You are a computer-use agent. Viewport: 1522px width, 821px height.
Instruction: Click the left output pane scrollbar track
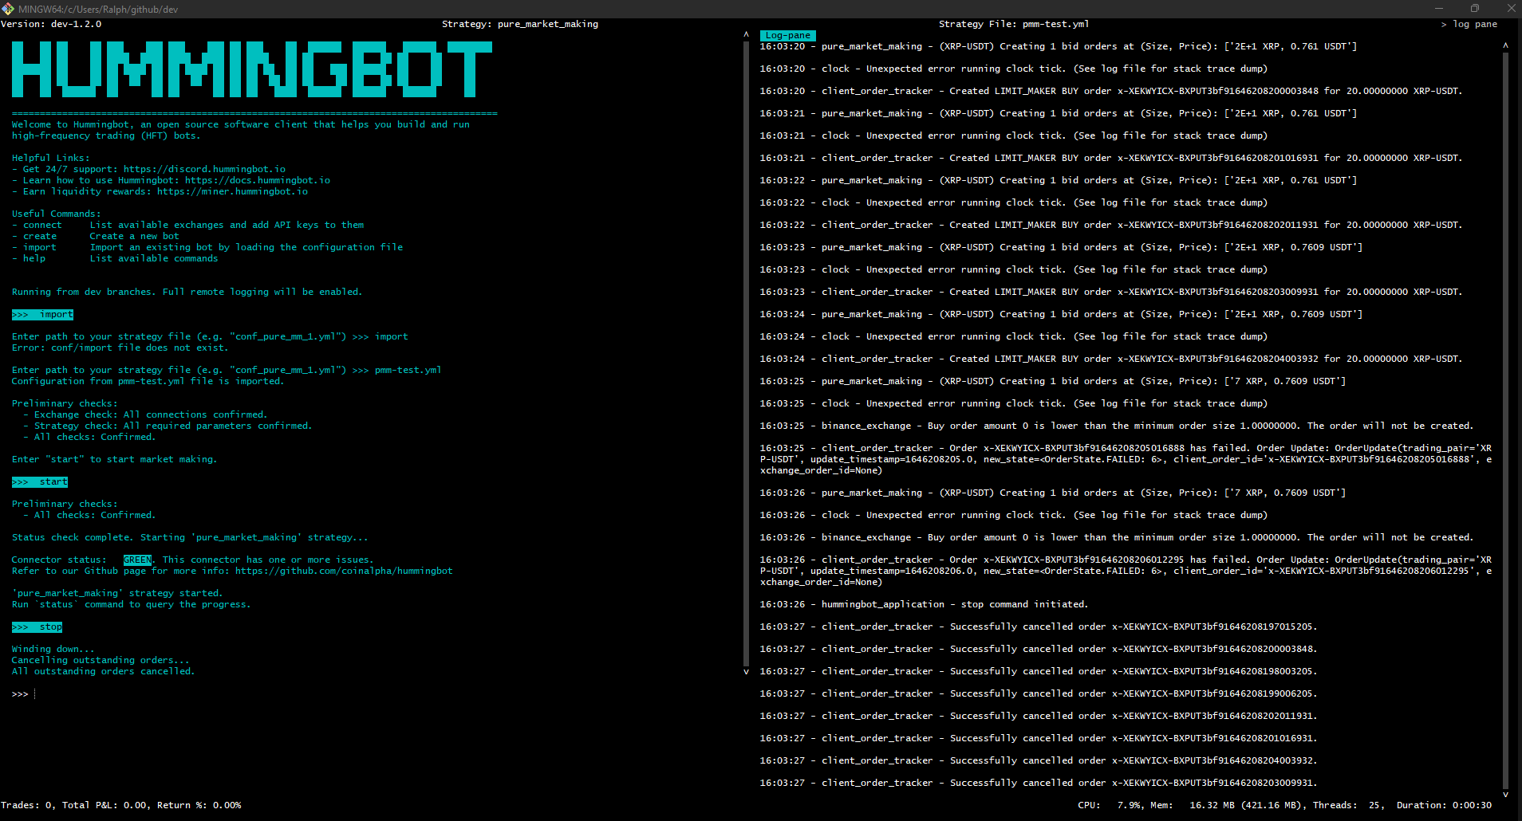[x=746, y=353]
